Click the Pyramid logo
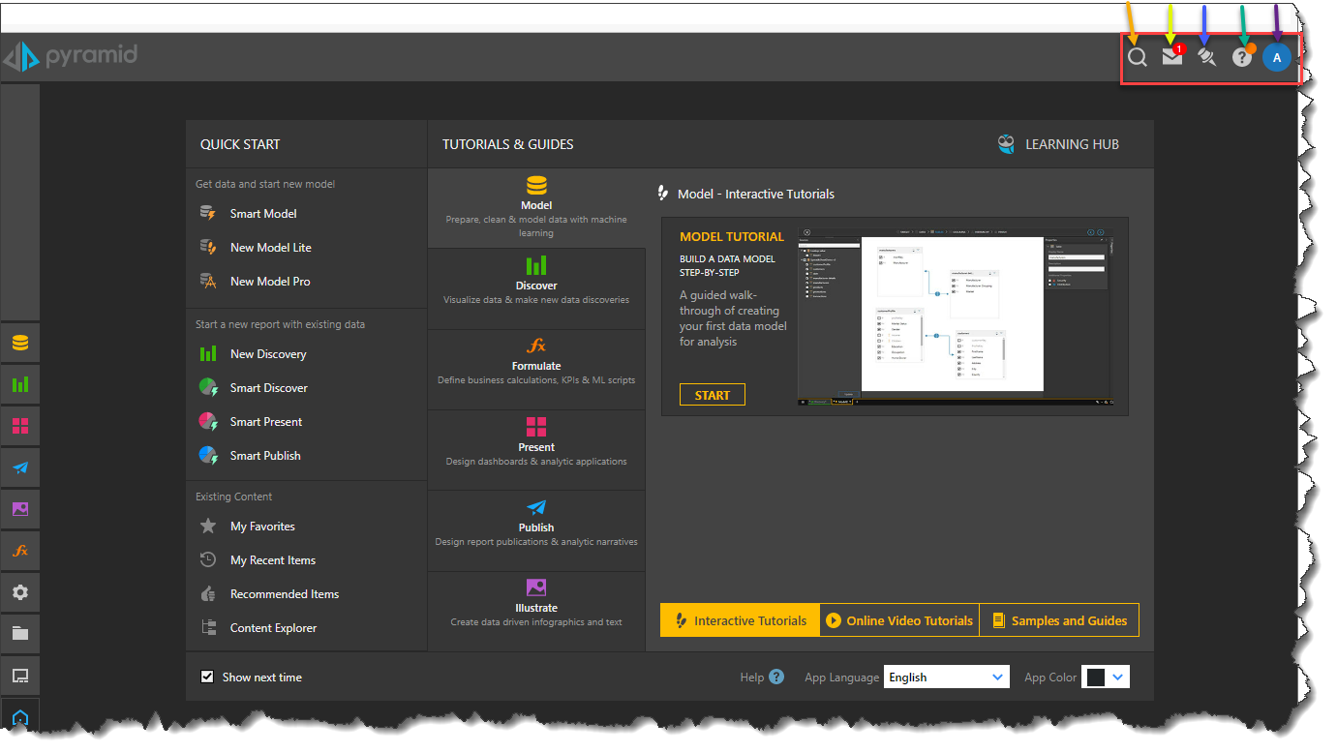Image resolution: width=1337 pixels, height=753 pixels. coord(70,55)
